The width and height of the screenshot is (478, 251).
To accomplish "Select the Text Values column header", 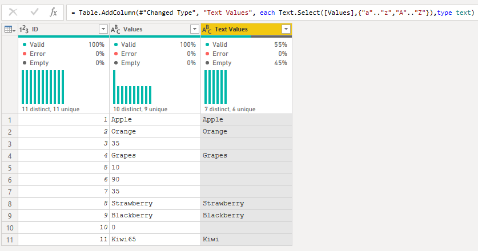I will (246, 29).
